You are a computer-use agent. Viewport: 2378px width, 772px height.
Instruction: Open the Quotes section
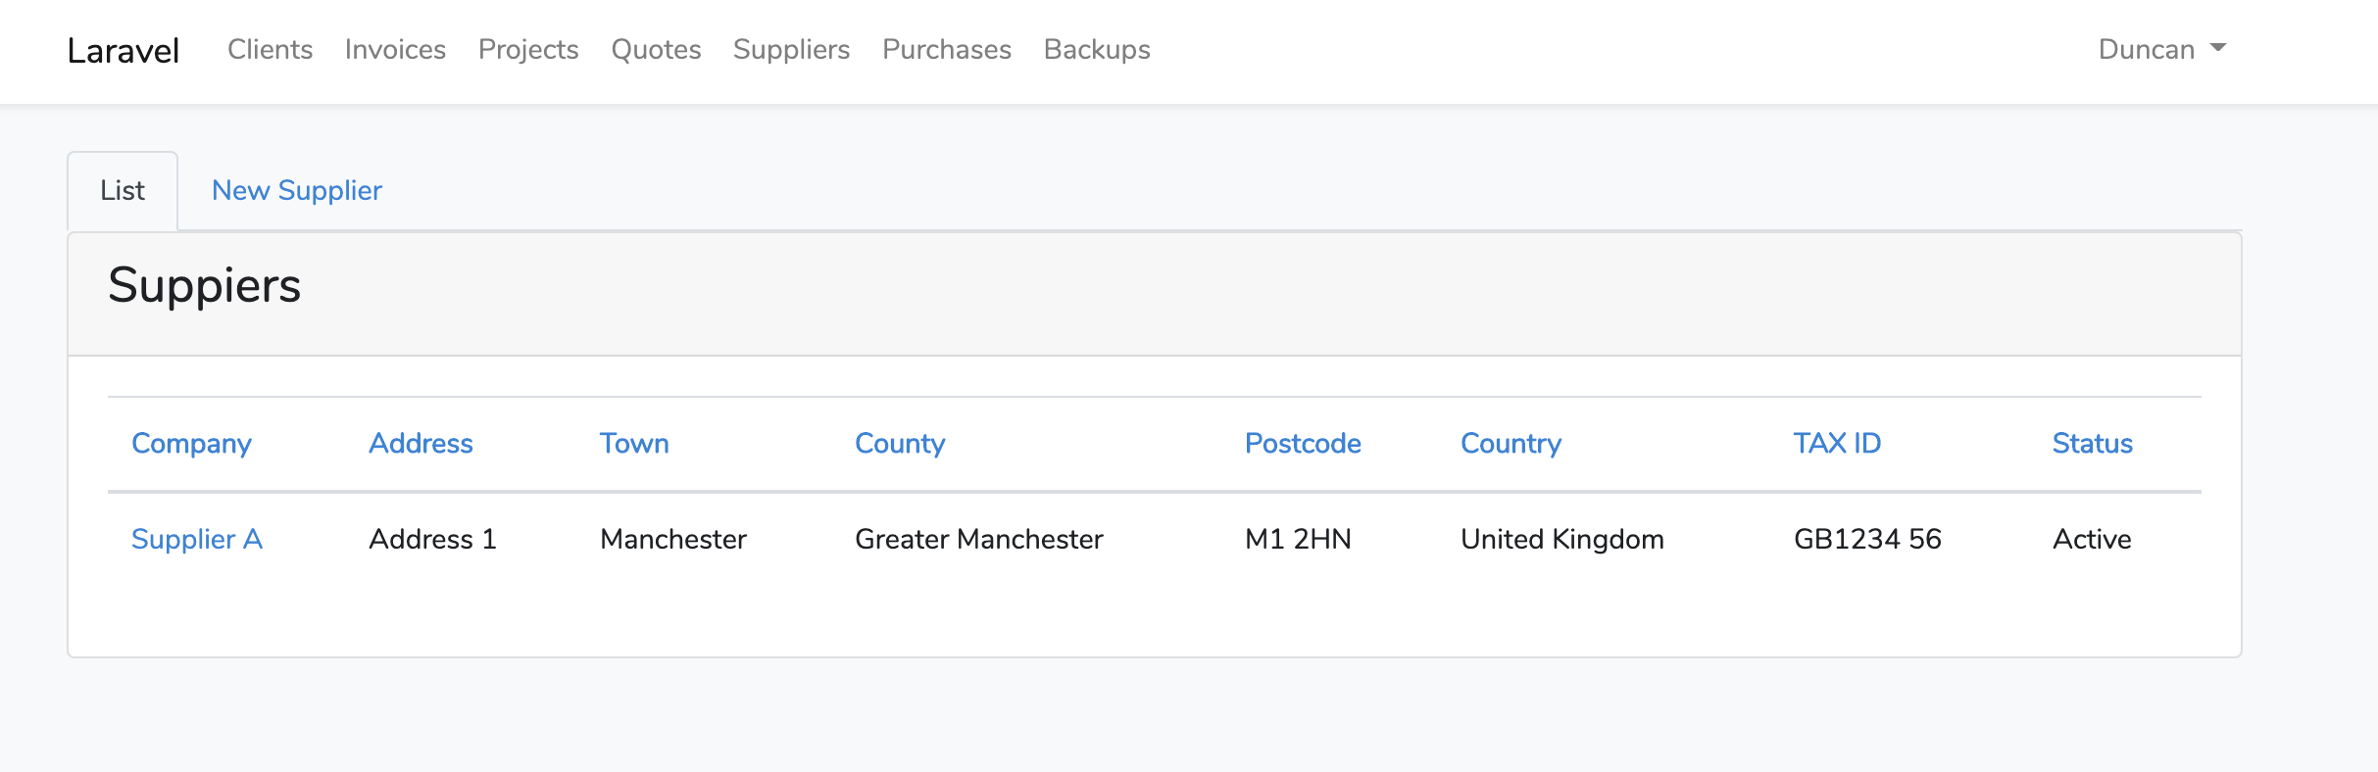[656, 50]
